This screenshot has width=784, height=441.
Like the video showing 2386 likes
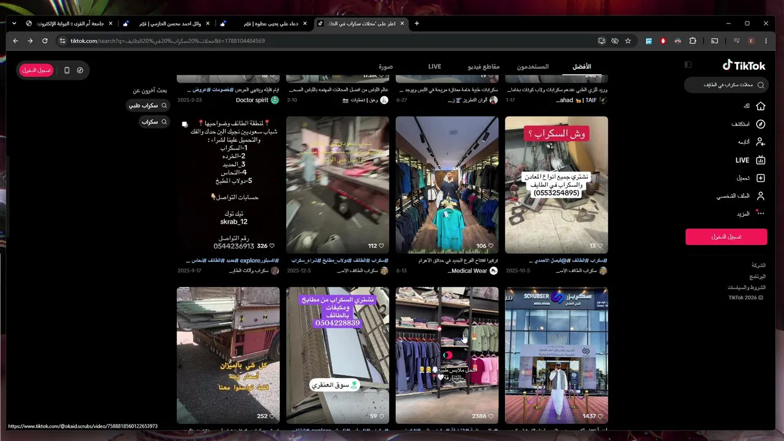click(491, 416)
